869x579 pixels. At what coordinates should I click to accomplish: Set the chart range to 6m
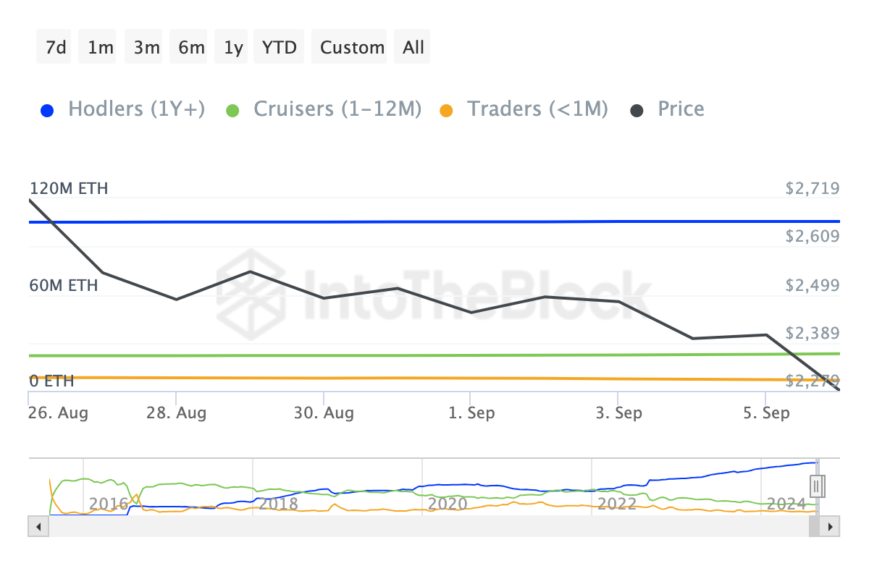point(191,47)
